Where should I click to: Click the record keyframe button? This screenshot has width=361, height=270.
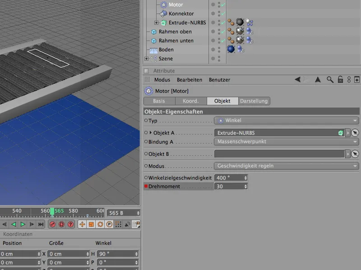point(52,224)
